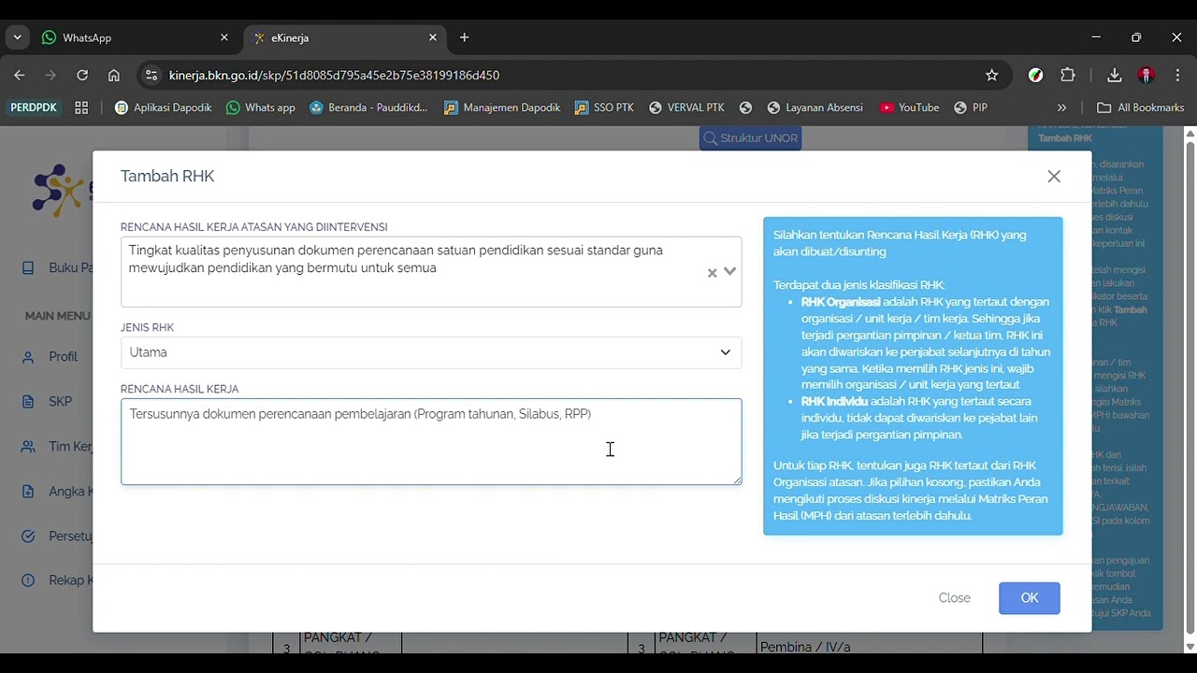Open the PERDPDK bookmark
The width and height of the screenshot is (1197, 673).
click(34, 107)
